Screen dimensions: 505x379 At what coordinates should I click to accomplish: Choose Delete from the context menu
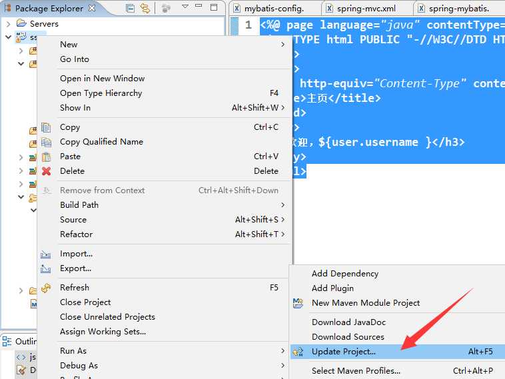click(165, 171)
